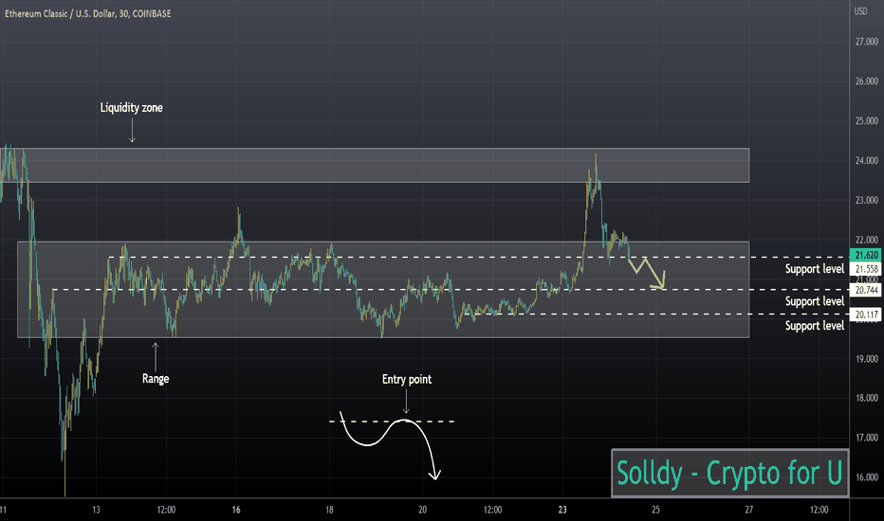
Task: Select the 20.744 support price tag
Action: pos(865,290)
